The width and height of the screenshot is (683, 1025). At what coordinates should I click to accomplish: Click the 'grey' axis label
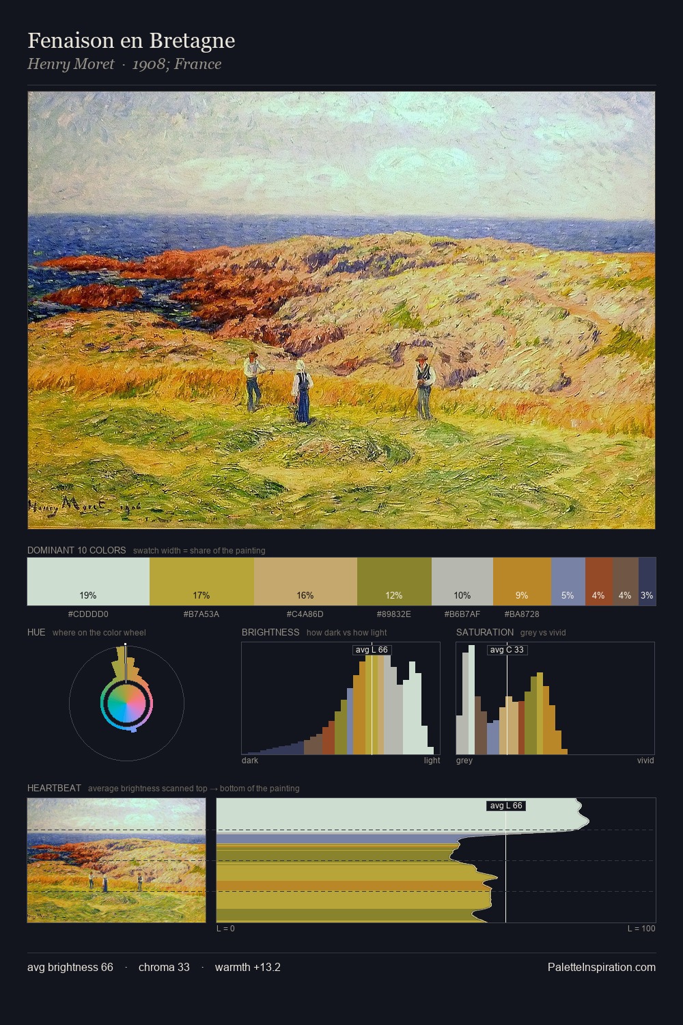coord(464,761)
